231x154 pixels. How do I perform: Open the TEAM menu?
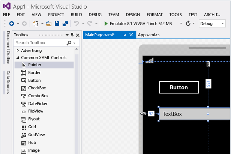point(114,15)
